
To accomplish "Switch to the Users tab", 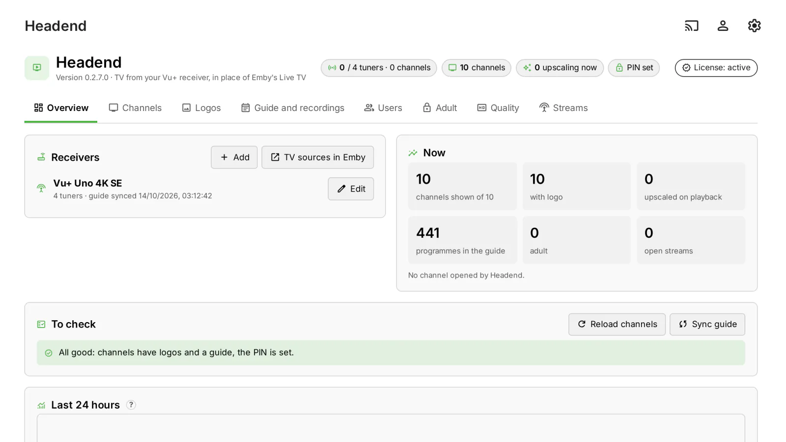I will [x=383, y=108].
